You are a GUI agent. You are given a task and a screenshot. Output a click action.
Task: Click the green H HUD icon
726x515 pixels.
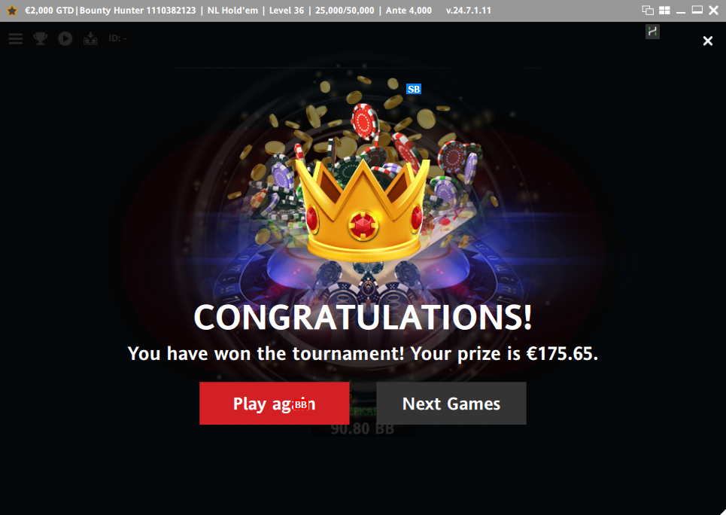[652, 32]
